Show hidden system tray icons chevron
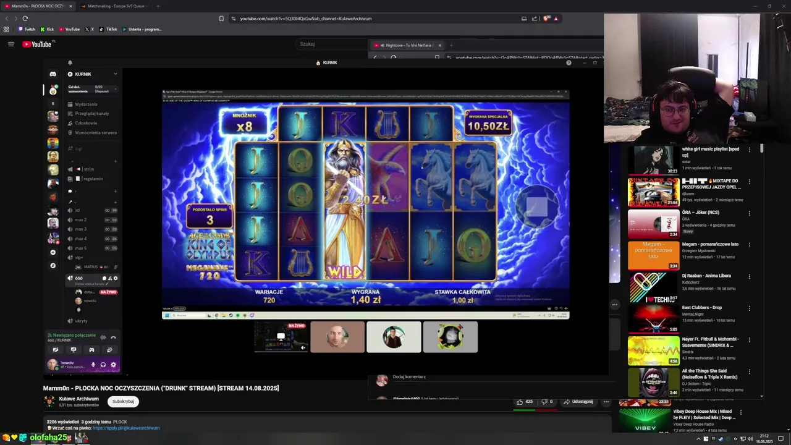Screen dimensions: 791x445 pos(699,439)
